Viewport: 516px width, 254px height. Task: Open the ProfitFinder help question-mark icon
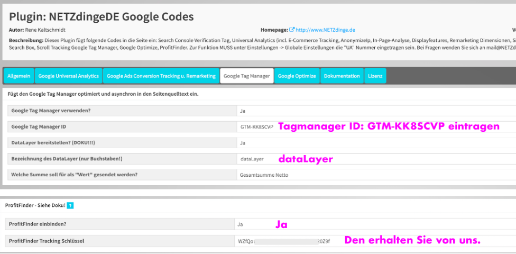coord(70,205)
